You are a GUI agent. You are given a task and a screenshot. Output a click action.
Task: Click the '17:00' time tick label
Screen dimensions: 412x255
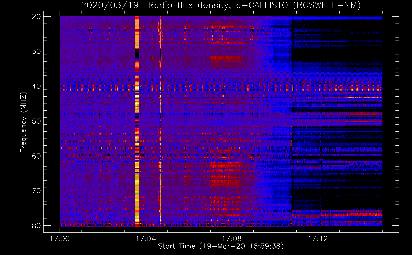[x=60, y=239]
